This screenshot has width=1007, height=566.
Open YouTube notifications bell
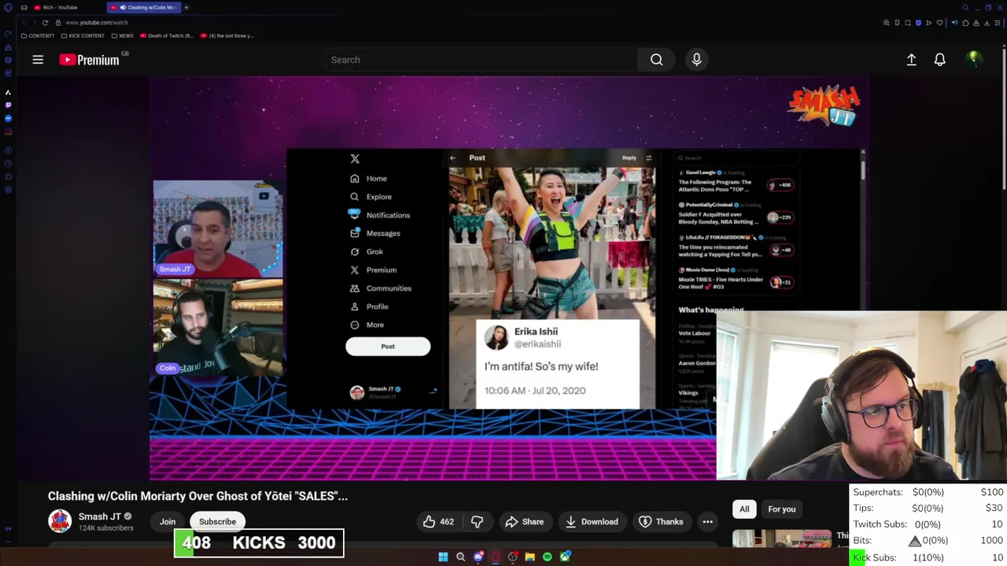pyautogui.click(x=939, y=60)
